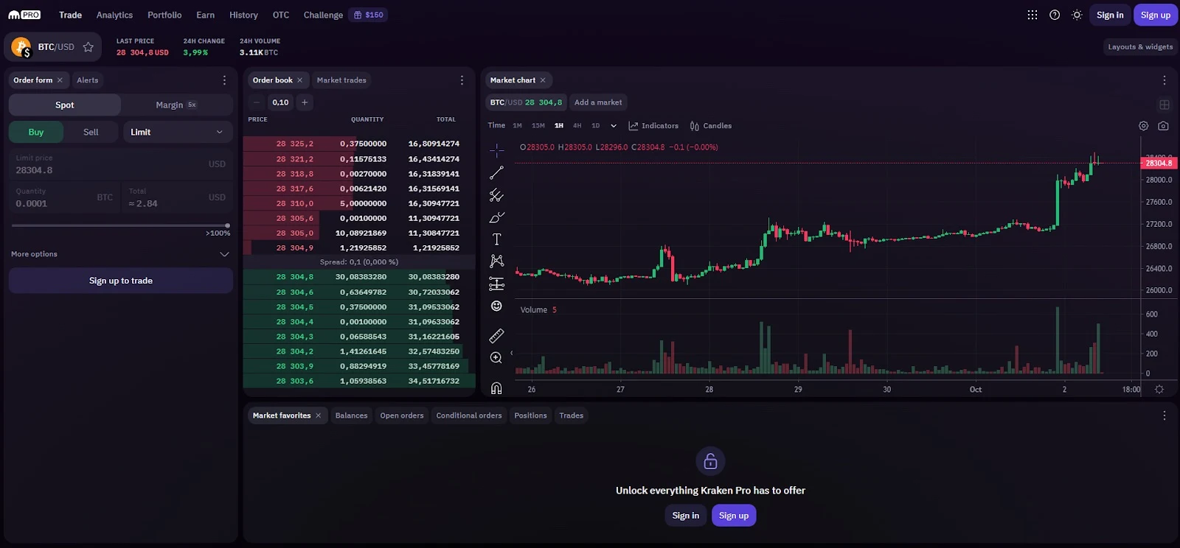The image size is (1180, 548).
Task: Select the prediction and measurement tool
Action: [496, 284]
